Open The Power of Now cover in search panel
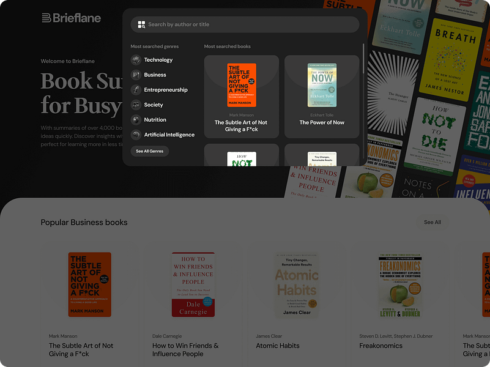The width and height of the screenshot is (490, 367). click(322, 85)
